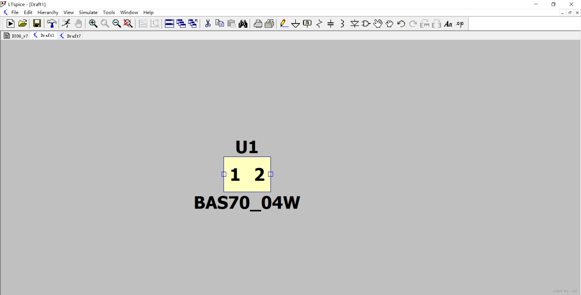Screen dimensions: 581x295
Task: Open the View menu
Action: tap(69, 12)
